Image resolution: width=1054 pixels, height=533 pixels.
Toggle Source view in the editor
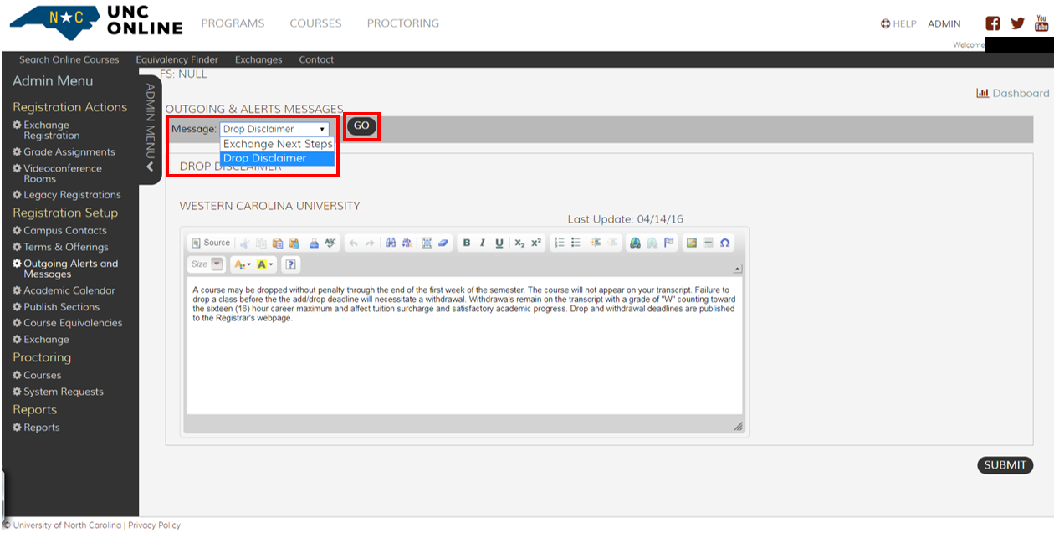click(211, 243)
